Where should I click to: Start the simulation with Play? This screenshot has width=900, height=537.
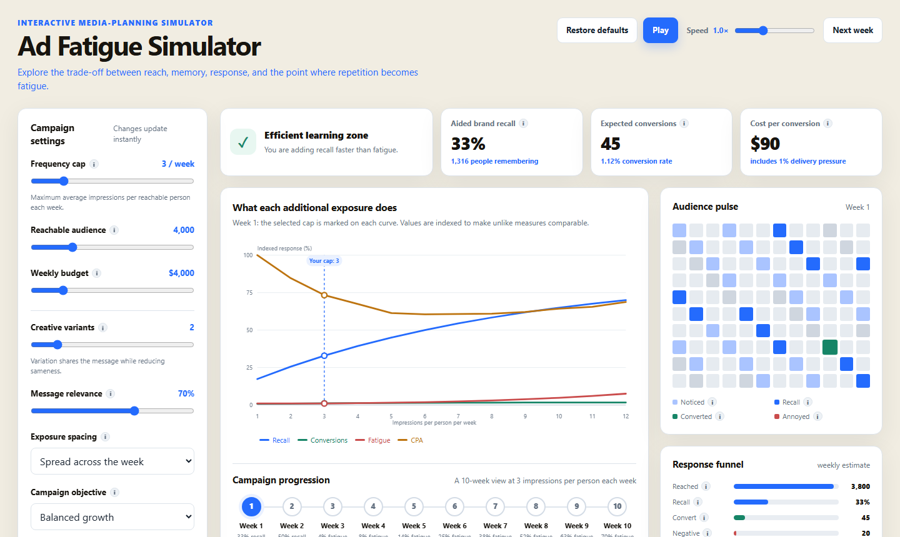tap(661, 30)
